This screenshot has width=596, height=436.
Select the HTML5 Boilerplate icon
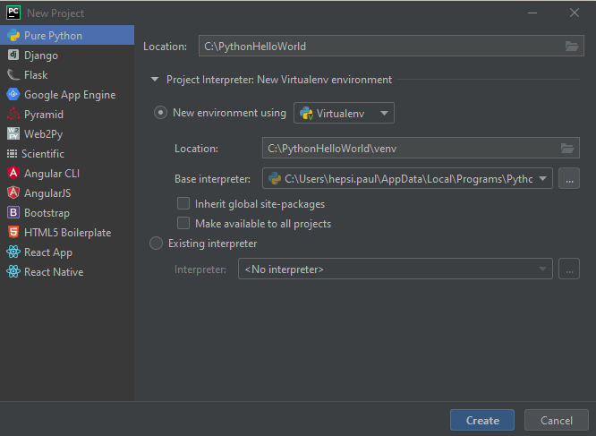[13, 233]
